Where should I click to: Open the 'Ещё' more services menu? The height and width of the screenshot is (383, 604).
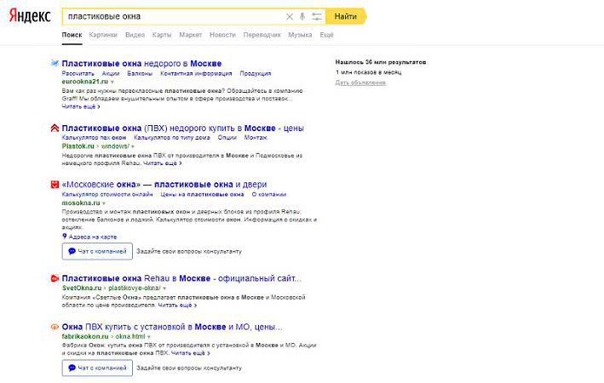click(326, 35)
